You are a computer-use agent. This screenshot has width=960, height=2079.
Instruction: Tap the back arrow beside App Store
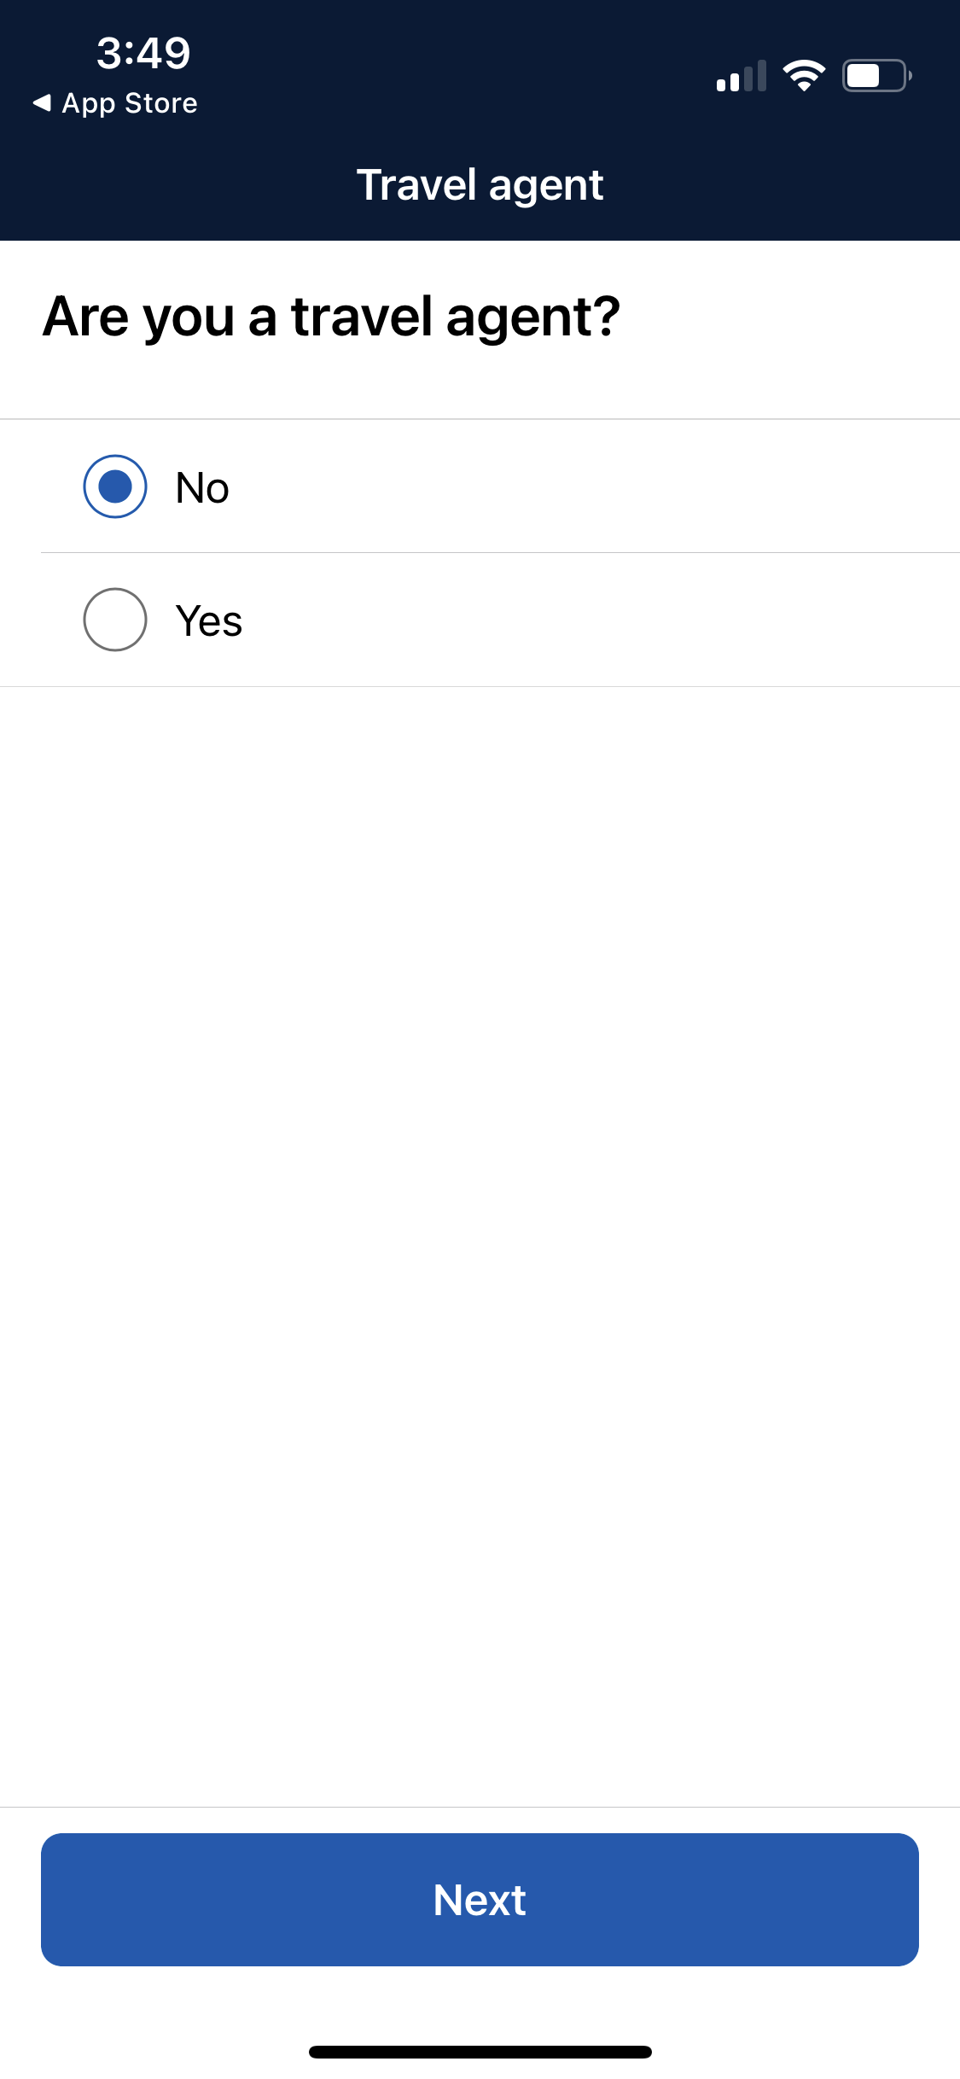[x=42, y=103]
